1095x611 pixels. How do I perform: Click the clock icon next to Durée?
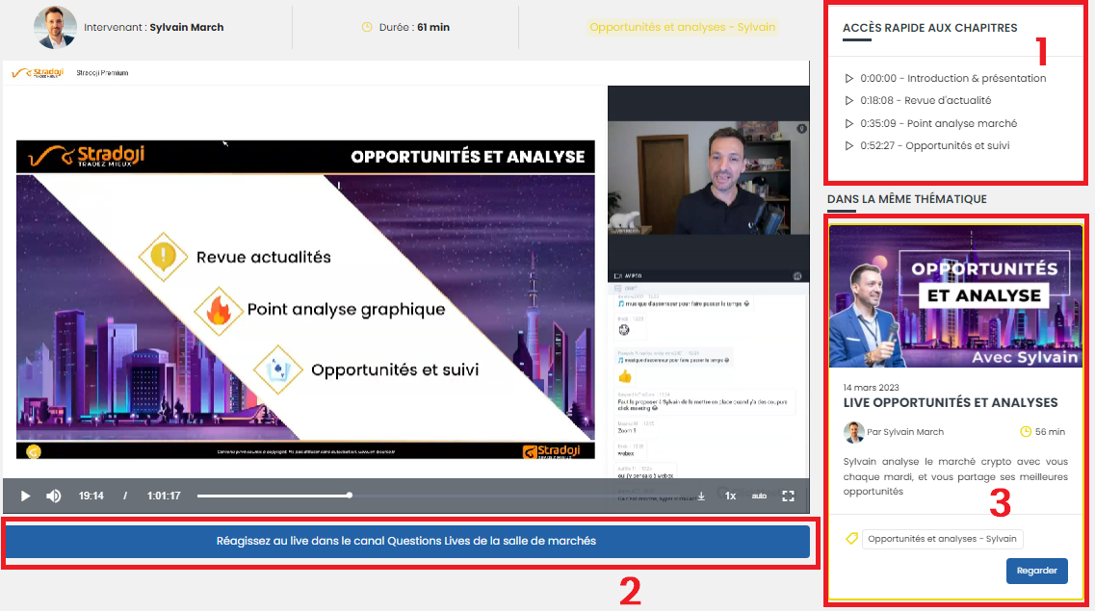tap(367, 27)
